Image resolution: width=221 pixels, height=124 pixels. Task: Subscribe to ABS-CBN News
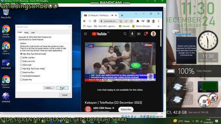126,110
